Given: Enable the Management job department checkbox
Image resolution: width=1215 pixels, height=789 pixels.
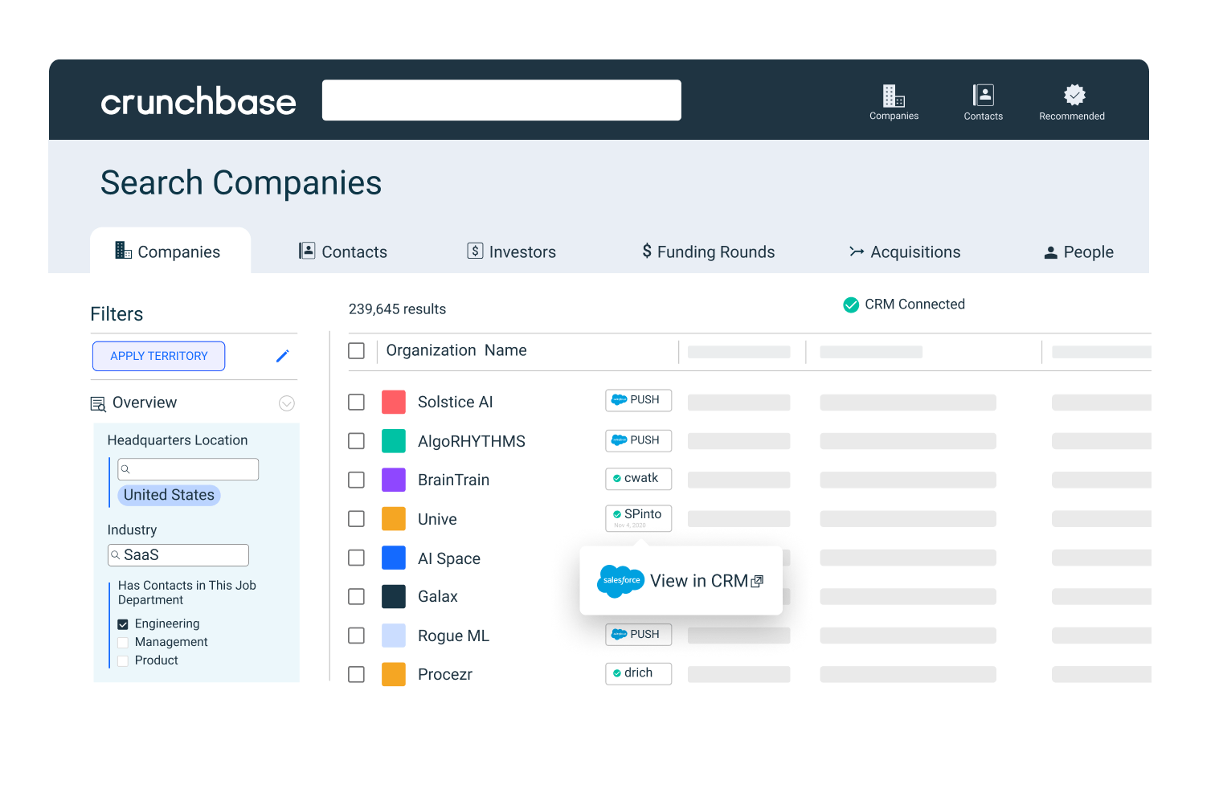Looking at the screenshot, I should click(122, 642).
